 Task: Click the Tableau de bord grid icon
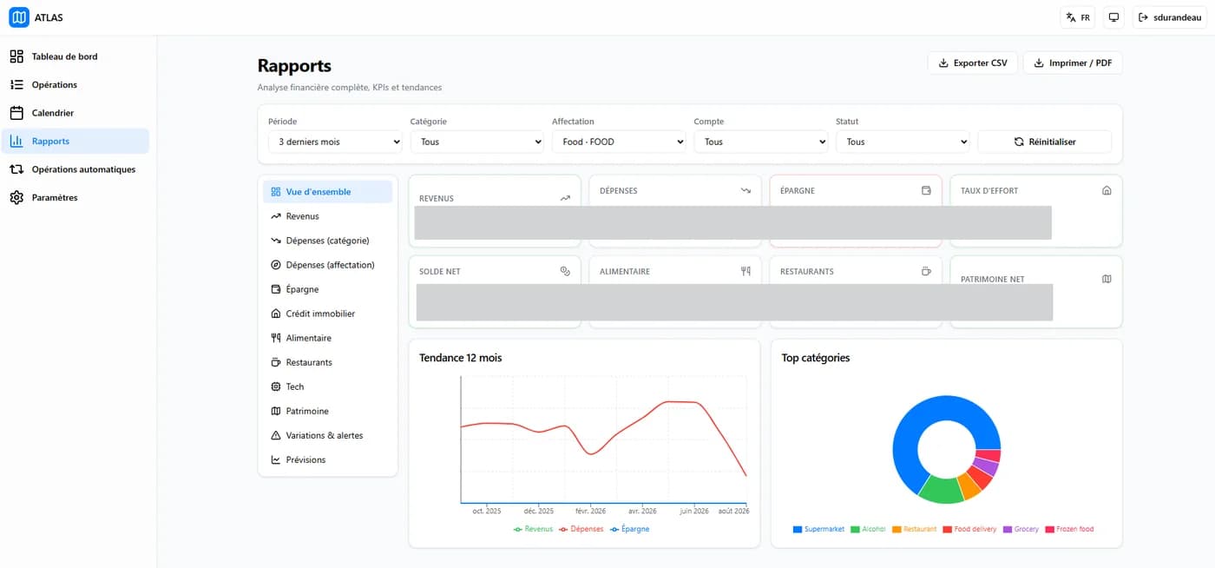(16, 56)
